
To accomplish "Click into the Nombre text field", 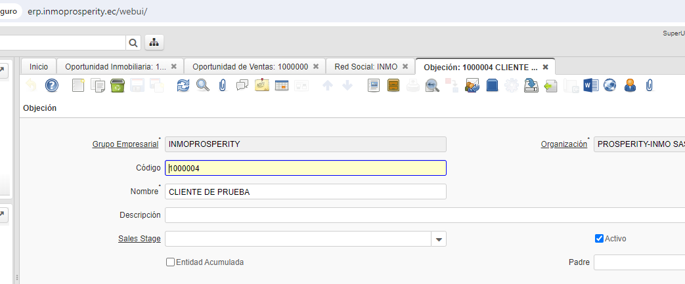I will click(x=305, y=192).
